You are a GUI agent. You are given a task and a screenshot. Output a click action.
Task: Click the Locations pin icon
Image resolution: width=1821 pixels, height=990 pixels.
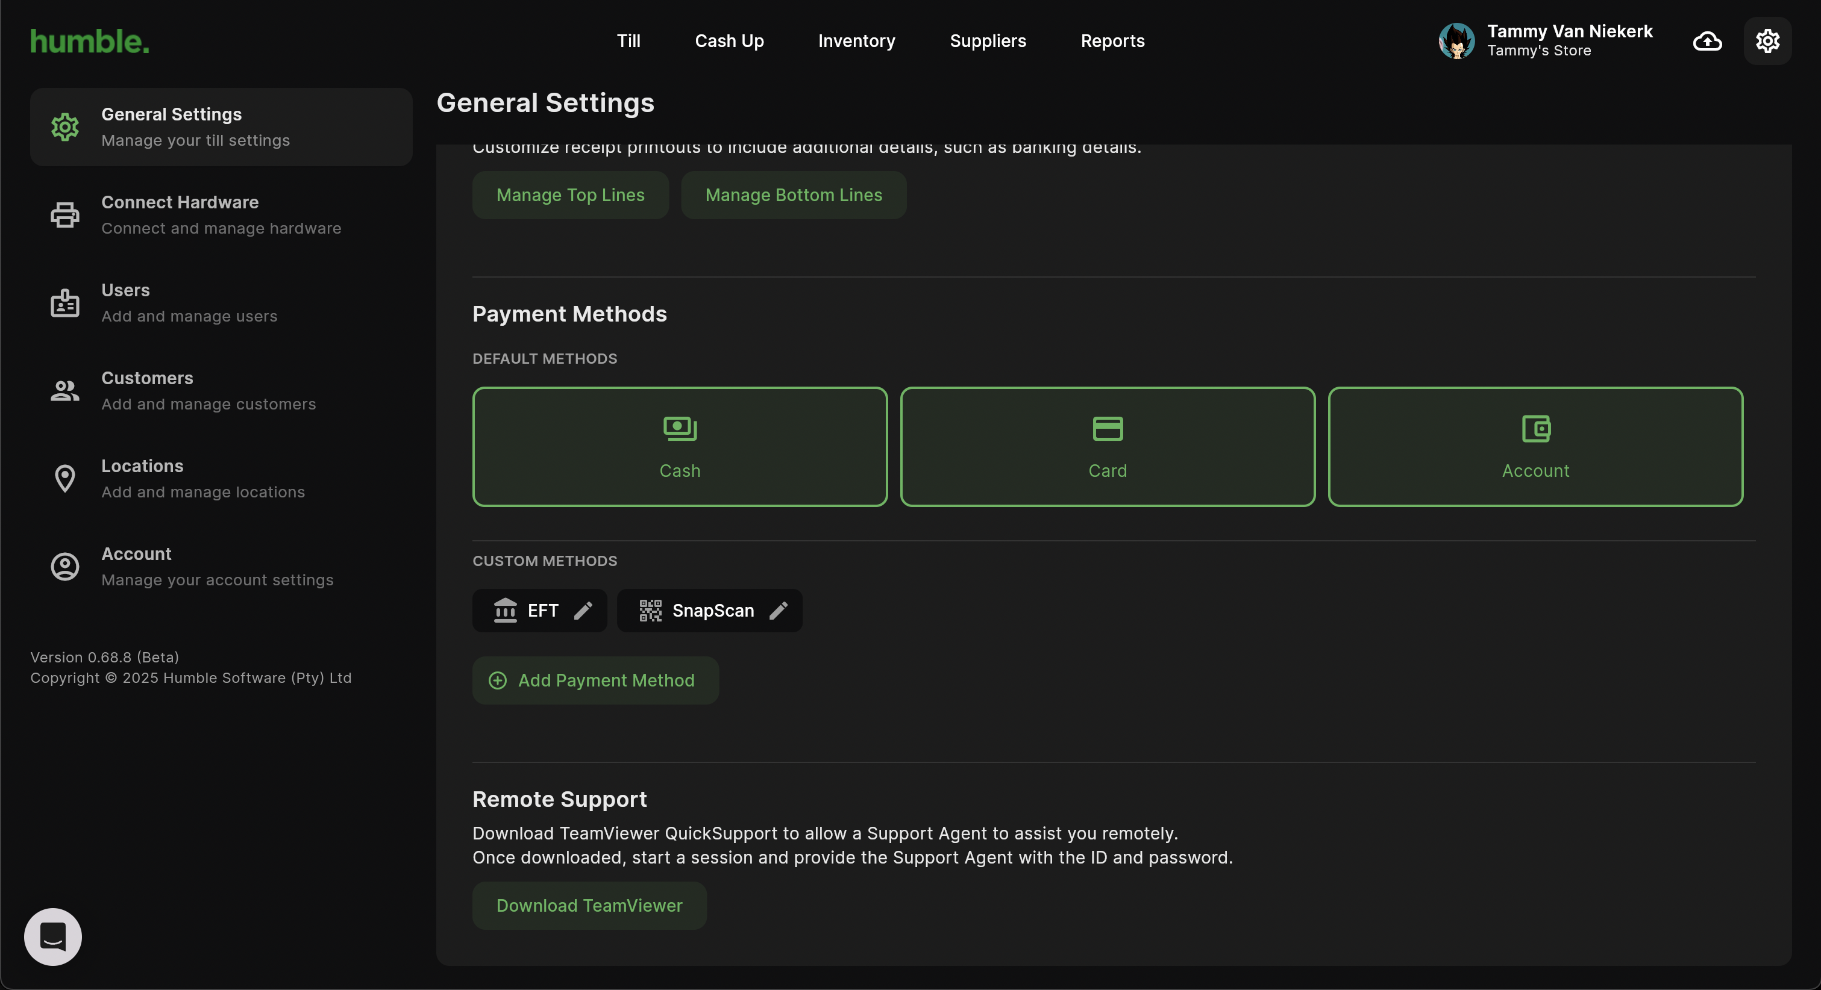65,479
